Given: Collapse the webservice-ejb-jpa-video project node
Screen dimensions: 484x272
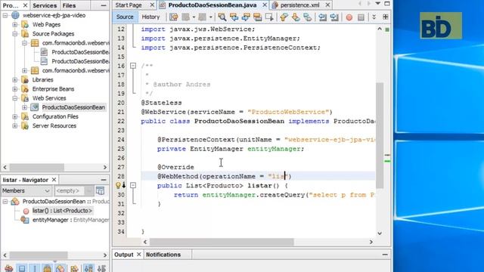Looking at the screenshot, I should pyautogui.click(x=5, y=15).
